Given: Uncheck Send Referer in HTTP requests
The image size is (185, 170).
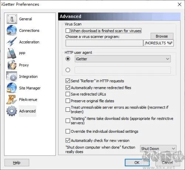Looking at the screenshot, I should [68, 81].
